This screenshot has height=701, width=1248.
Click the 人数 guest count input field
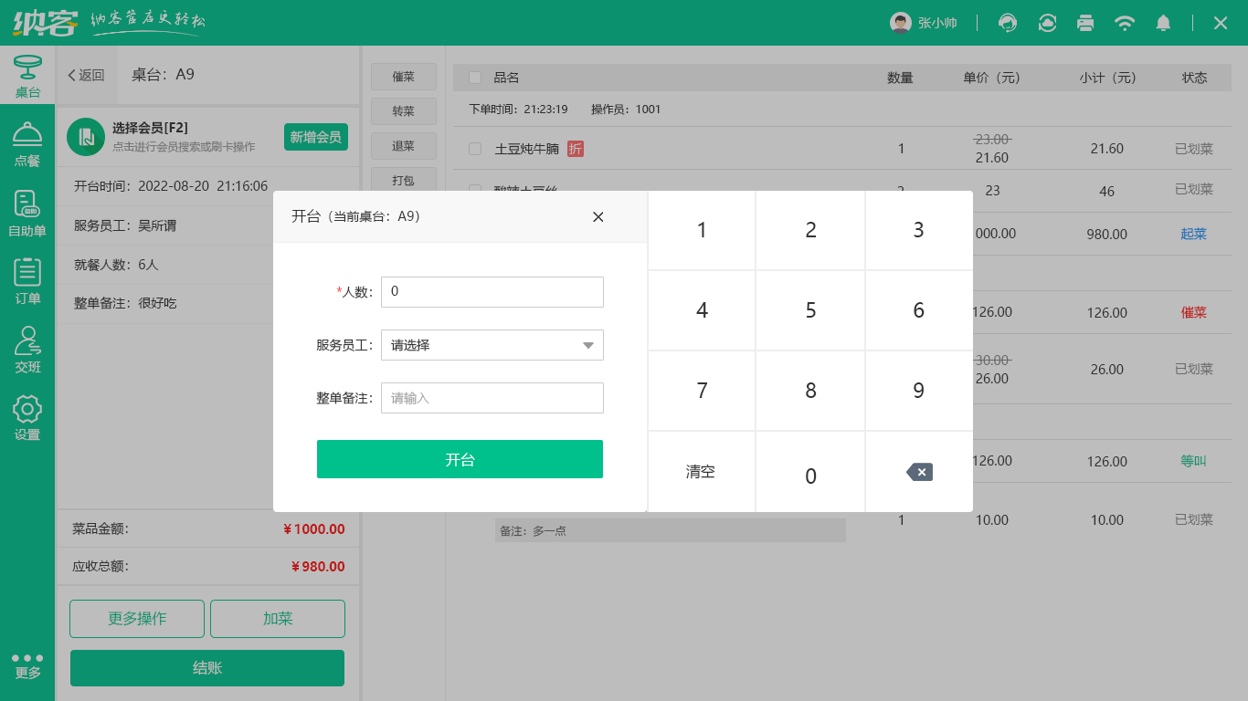coord(492,292)
